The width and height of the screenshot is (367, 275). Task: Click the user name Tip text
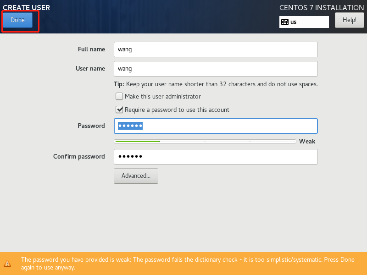pyautogui.click(x=216, y=84)
